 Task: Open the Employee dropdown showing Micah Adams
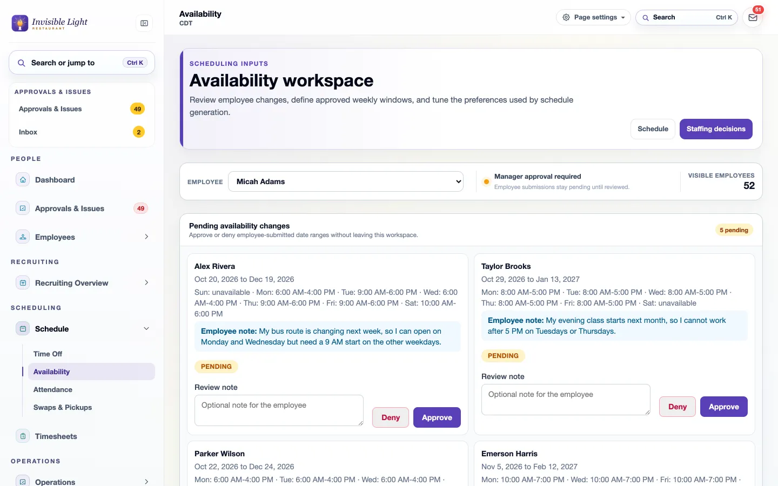346,181
